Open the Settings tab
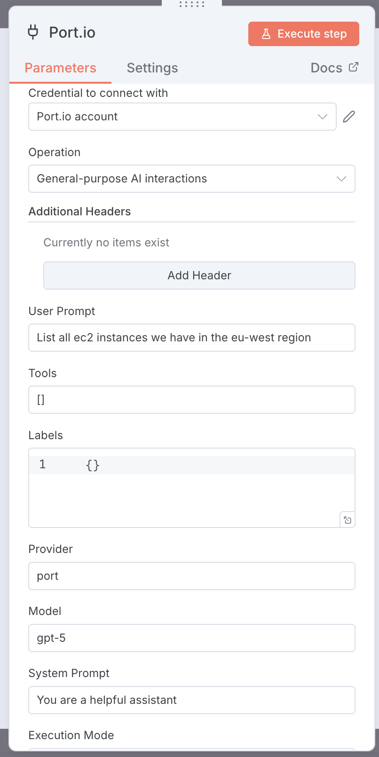Screen dimensions: 379x757 (x=152, y=68)
